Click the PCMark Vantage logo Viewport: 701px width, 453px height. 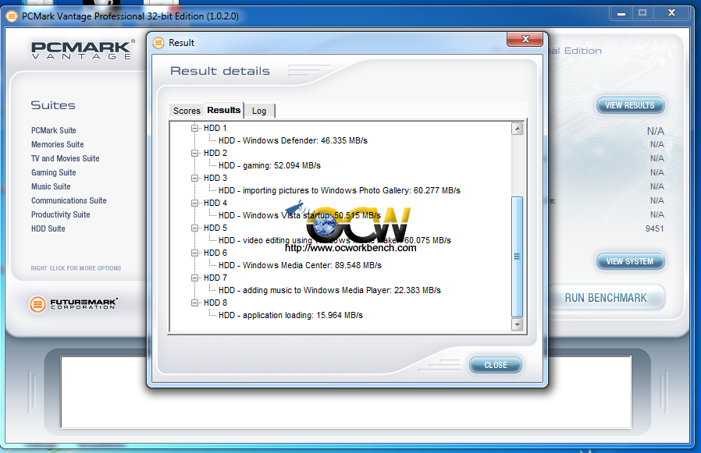click(x=84, y=49)
